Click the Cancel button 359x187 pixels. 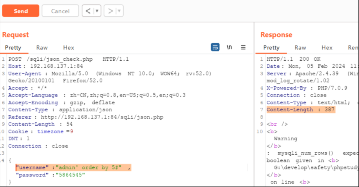[x=60, y=11]
